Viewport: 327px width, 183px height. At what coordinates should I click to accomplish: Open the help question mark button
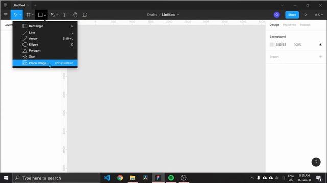(316, 162)
